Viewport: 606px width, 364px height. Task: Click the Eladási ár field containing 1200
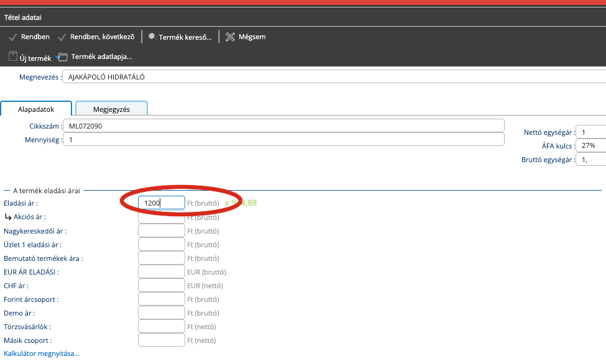point(161,203)
